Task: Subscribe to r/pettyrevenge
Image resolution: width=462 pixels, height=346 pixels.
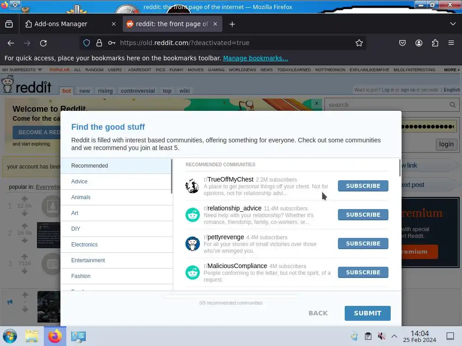Action: (363, 244)
